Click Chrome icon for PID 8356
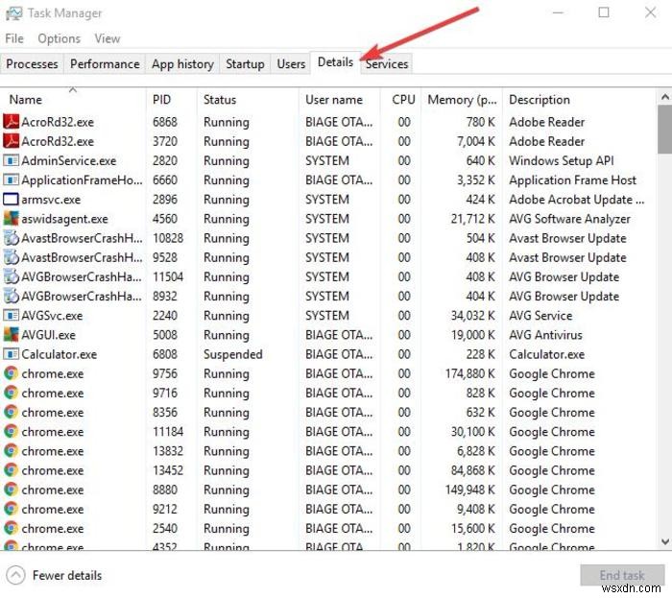 point(12,412)
